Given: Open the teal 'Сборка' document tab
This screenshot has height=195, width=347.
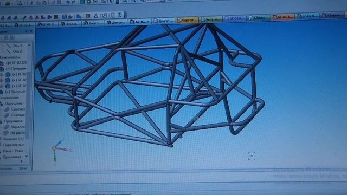Looking at the screenshot, I should [x=259, y=18].
